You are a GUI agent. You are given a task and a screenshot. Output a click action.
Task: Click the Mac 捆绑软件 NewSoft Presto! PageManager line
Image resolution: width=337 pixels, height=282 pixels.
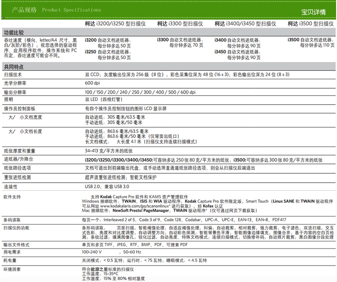pos(169,211)
